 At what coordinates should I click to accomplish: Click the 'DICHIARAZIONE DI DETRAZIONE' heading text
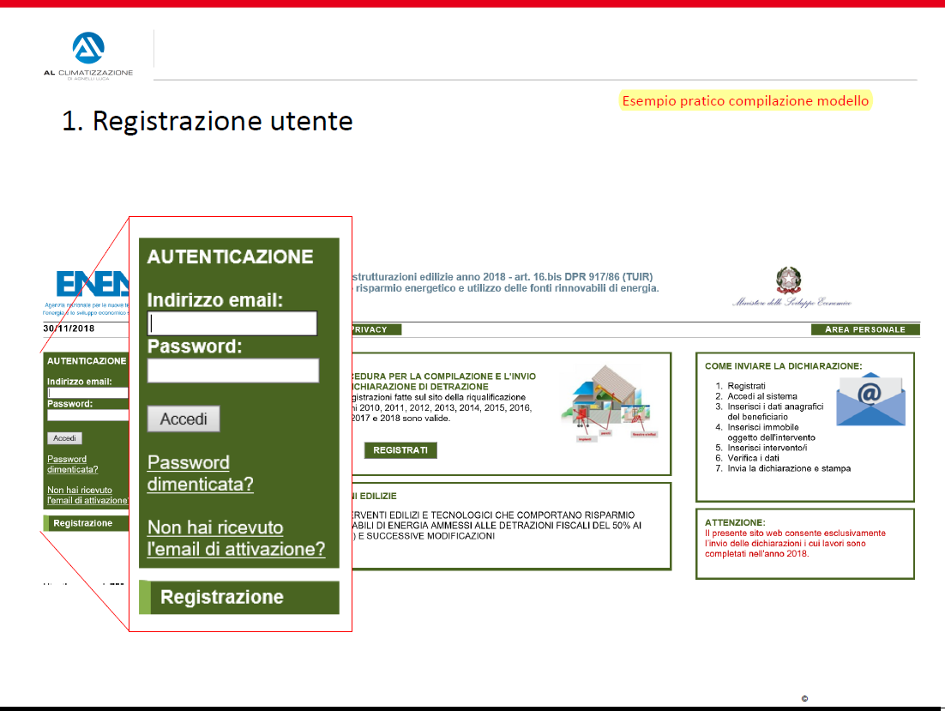pos(420,387)
